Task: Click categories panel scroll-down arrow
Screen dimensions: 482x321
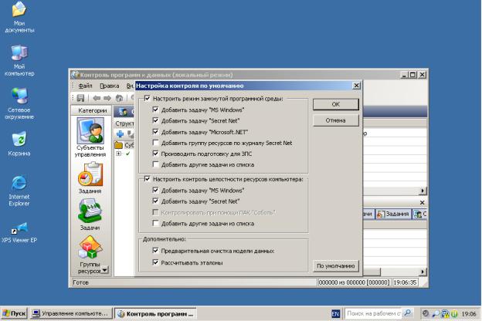Action: [105, 270]
